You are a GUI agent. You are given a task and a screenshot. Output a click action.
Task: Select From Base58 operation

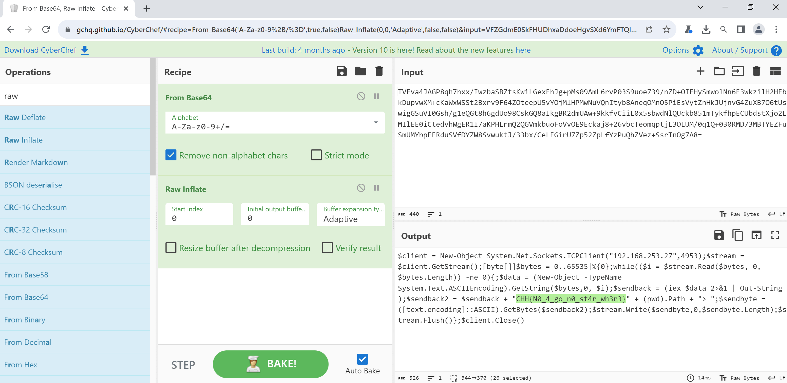(x=75, y=275)
